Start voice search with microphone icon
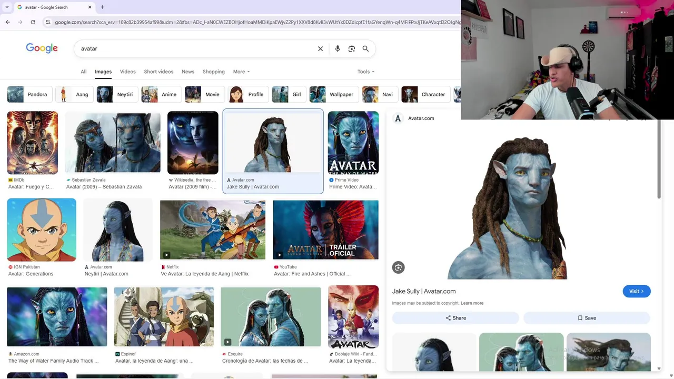Image resolution: width=674 pixels, height=379 pixels. coord(338,48)
